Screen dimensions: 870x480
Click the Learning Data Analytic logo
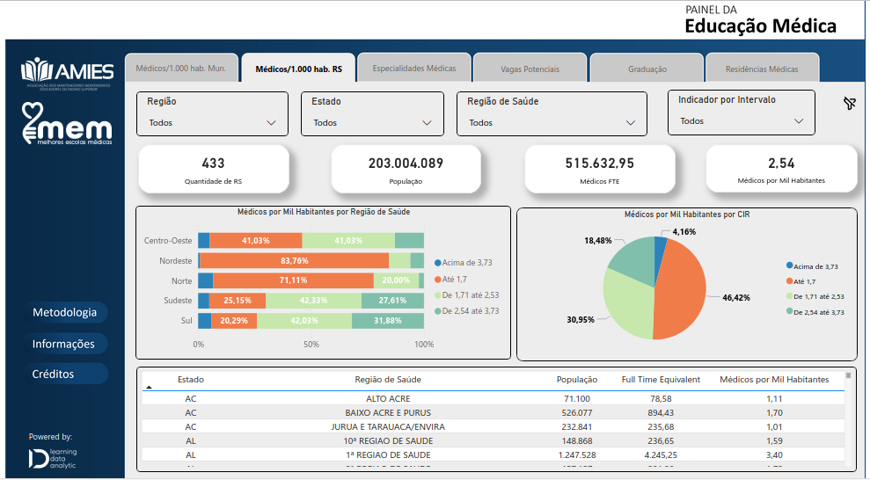point(53,457)
